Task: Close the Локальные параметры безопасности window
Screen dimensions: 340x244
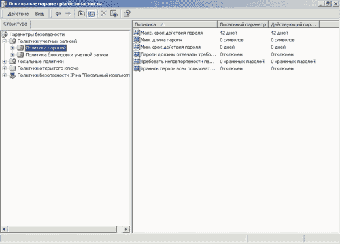Action: pos(335,4)
